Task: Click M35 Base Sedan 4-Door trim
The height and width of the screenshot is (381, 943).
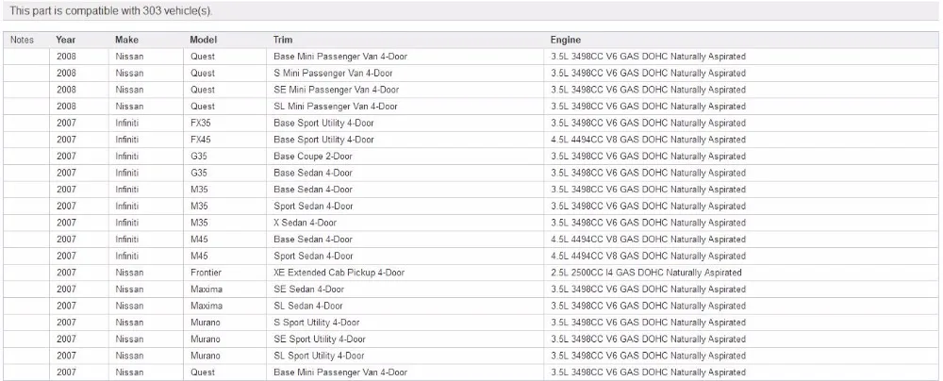Action: click(x=313, y=190)
